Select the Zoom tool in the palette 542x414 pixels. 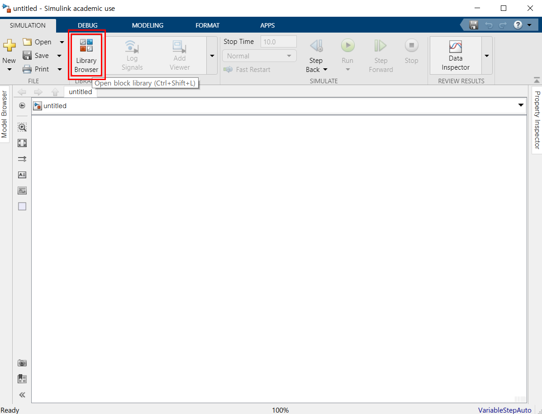pos(22,127)
